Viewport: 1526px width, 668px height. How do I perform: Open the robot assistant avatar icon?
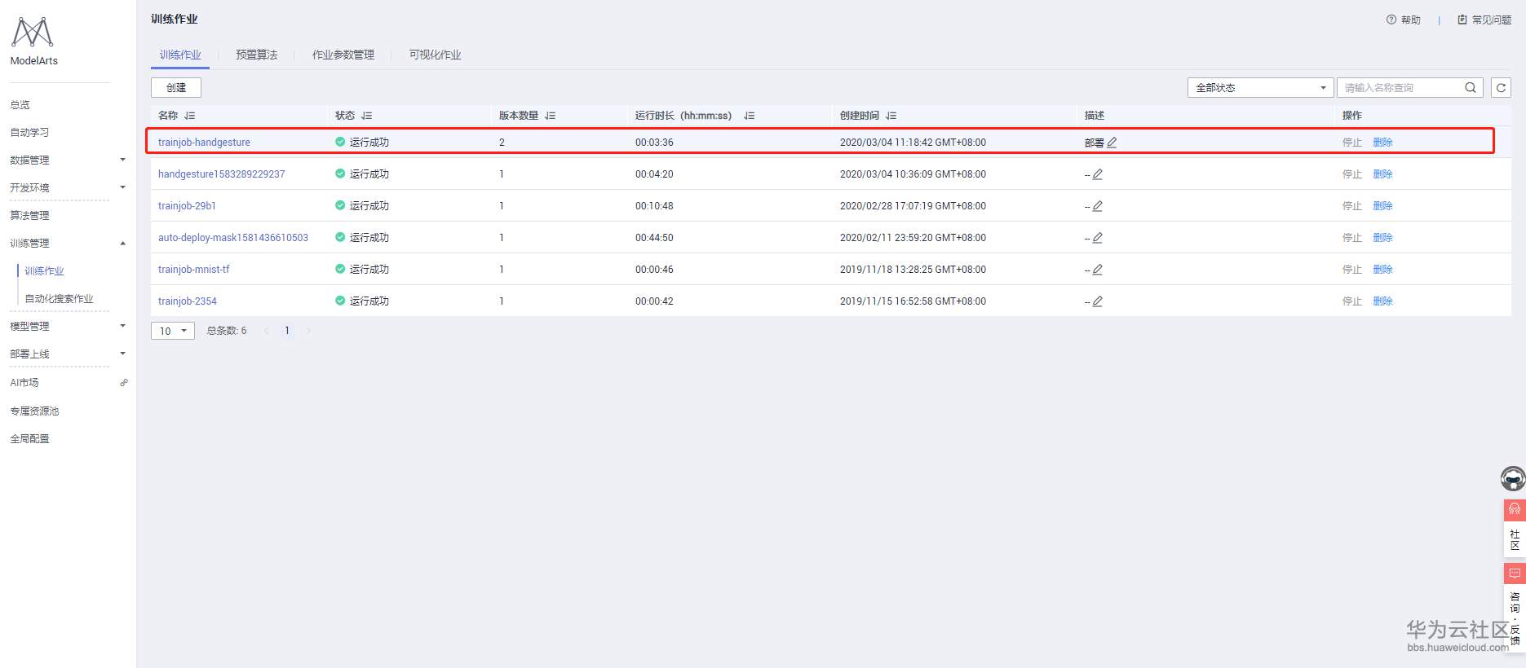(x=1513, y=478)
